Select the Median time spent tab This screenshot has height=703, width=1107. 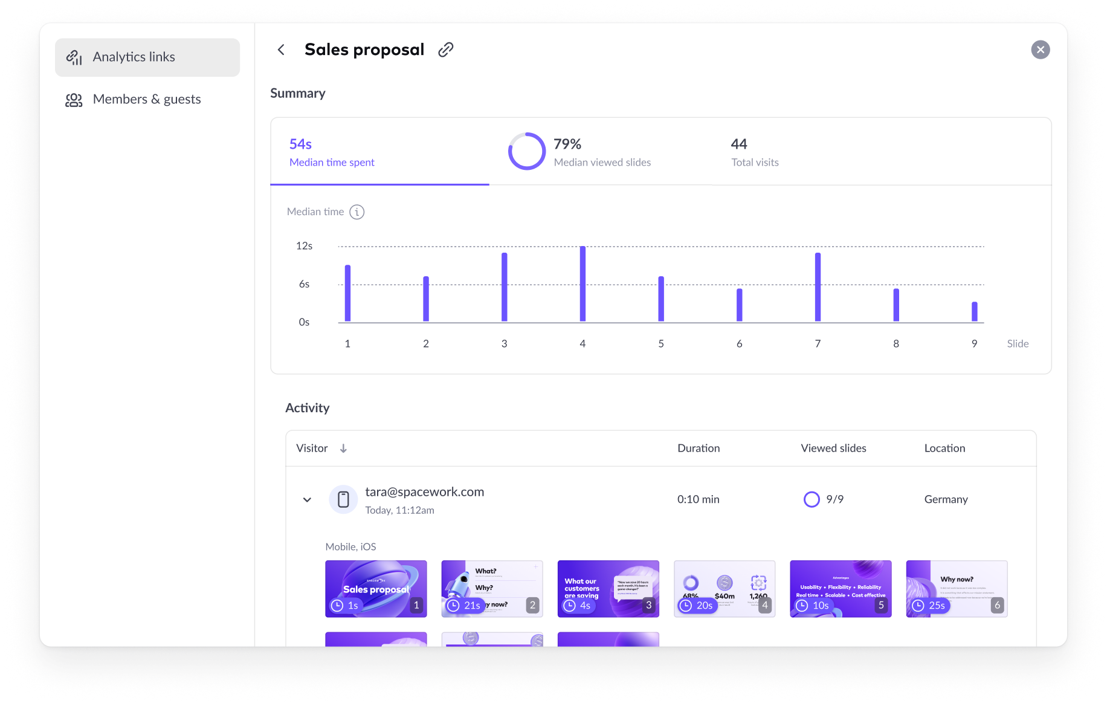point(380,152)
